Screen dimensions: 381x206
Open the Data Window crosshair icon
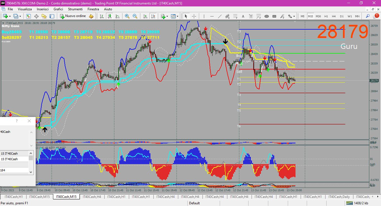[x=36, y=16]
